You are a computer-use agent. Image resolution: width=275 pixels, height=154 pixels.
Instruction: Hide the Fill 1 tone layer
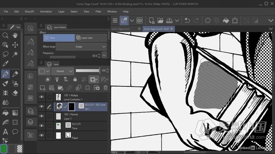41,107
